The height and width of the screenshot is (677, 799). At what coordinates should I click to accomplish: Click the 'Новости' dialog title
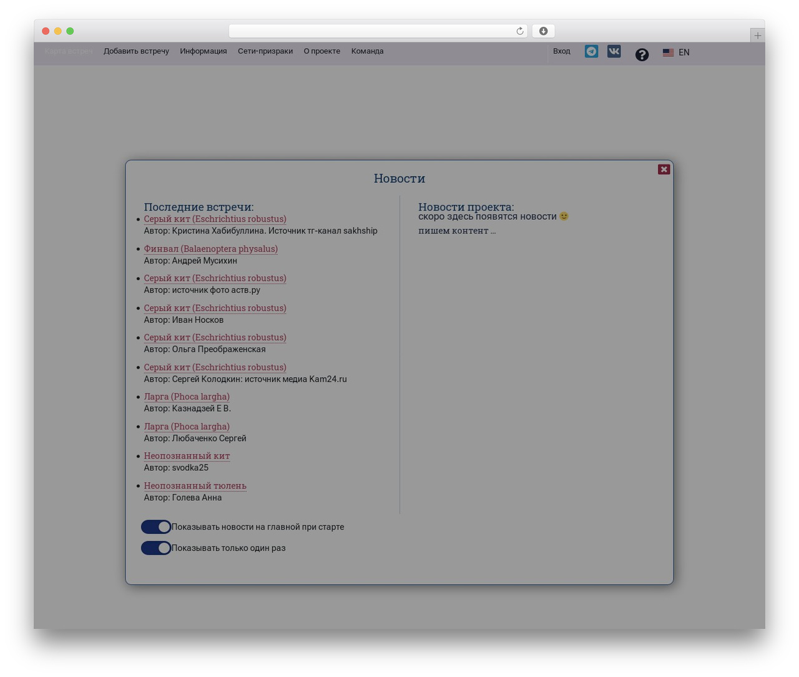point(399,179)
